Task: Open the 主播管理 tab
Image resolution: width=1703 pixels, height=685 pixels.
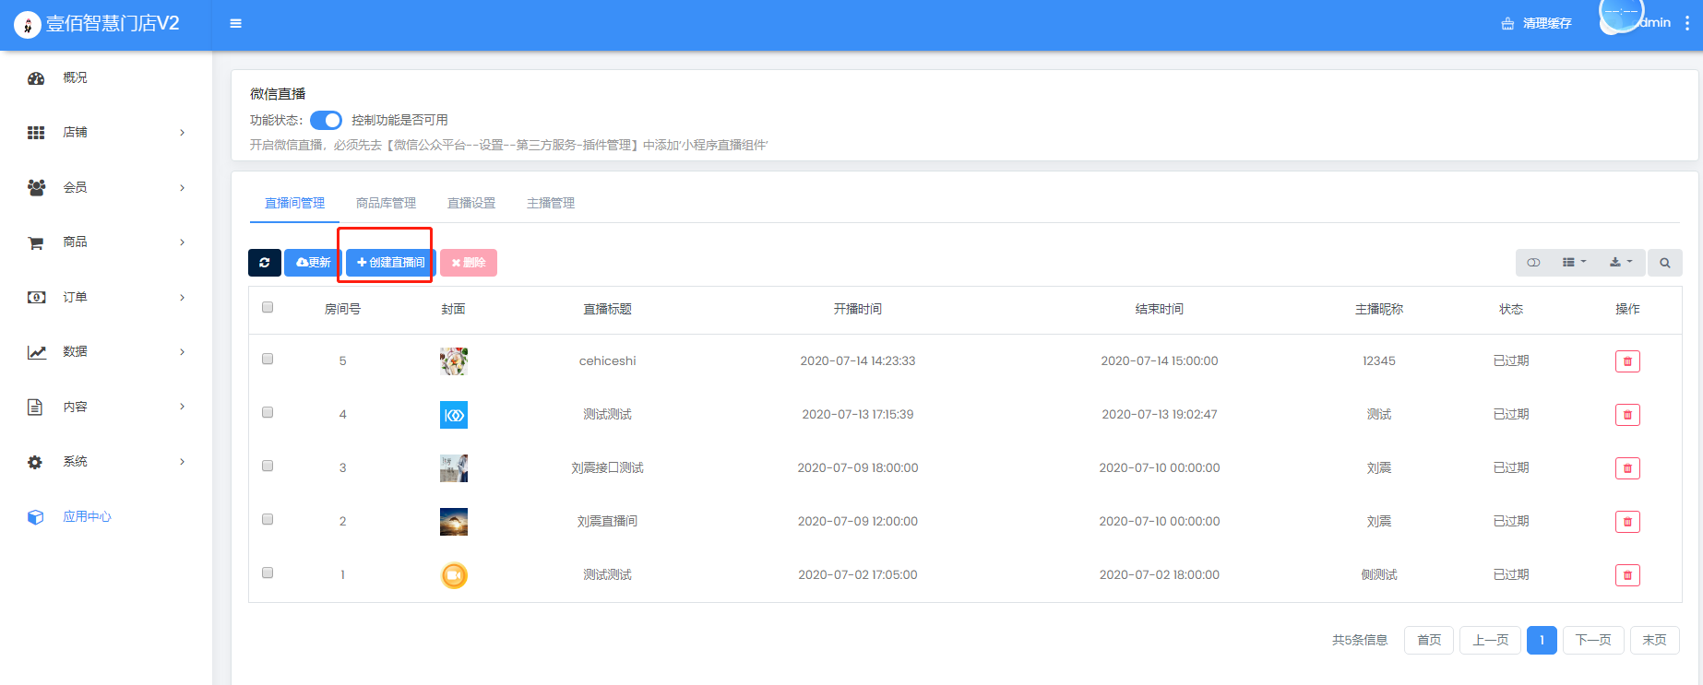Action: (x=550, y=203)
